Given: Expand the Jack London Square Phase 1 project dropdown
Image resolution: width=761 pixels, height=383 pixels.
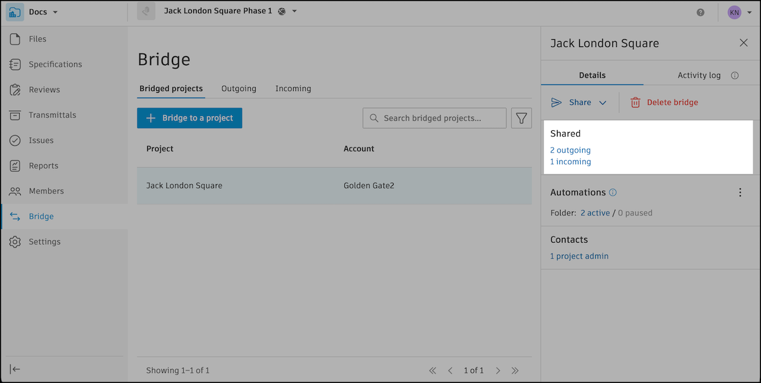Looking at the screenshot, I should [294, 11].
